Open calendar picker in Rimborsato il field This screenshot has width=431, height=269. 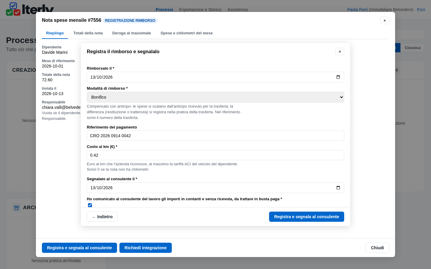point(338,77)
